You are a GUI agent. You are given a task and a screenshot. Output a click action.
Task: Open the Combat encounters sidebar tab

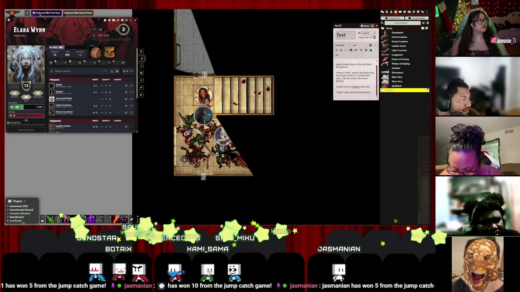coord(387,12)
